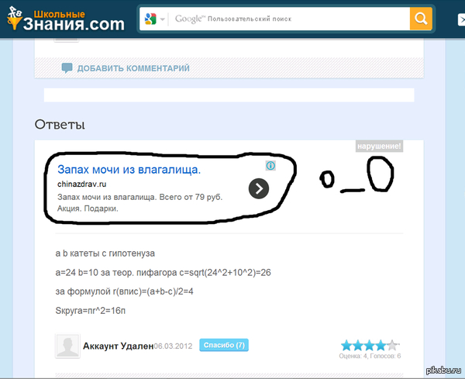The height and width of the screenshot is (379, 465).
Task: Rate answer with the second star
Action: coord(358,345)
